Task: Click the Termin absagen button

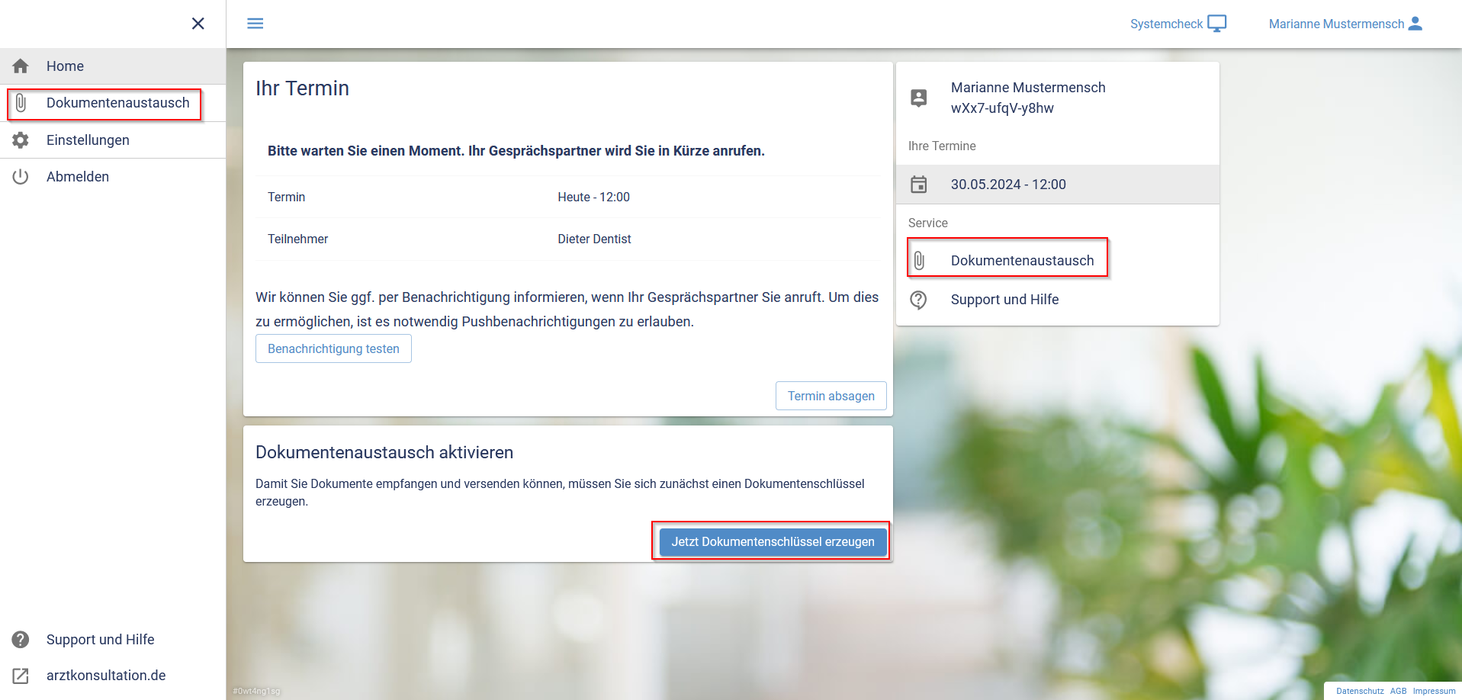Action: (831, 396)
